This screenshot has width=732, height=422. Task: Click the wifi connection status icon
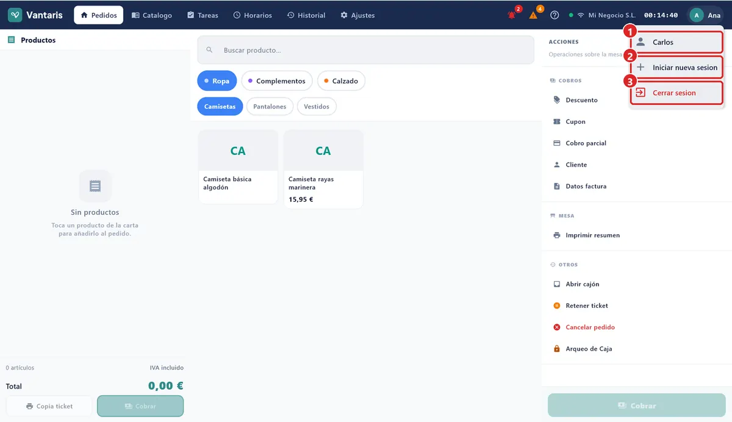581,15
